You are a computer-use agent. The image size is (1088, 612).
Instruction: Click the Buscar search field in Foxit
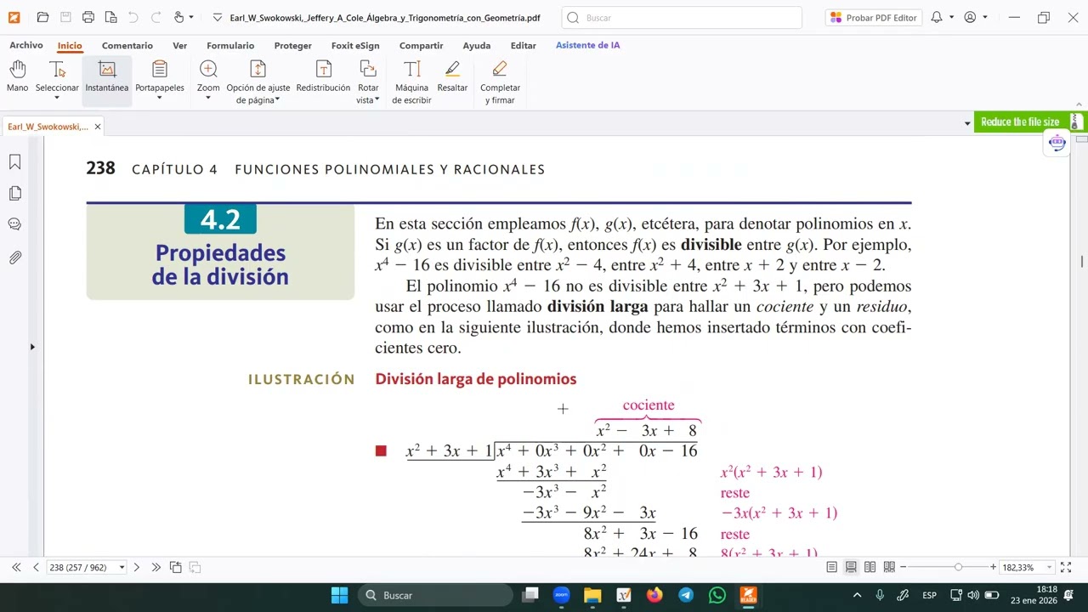[x=682, y=17]
